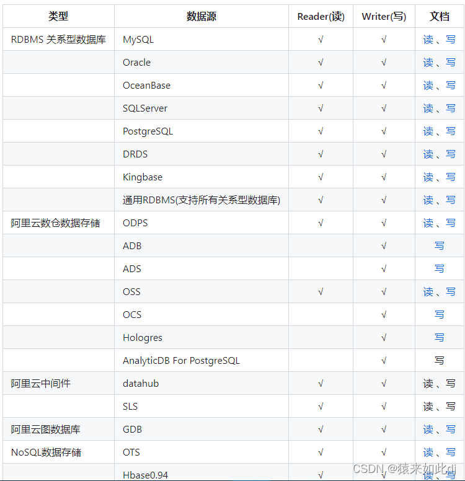The height and width of the screenshot is (481, 465).
Task: Click the SLS row 读、写 doc text
Action: click(439, 407)
